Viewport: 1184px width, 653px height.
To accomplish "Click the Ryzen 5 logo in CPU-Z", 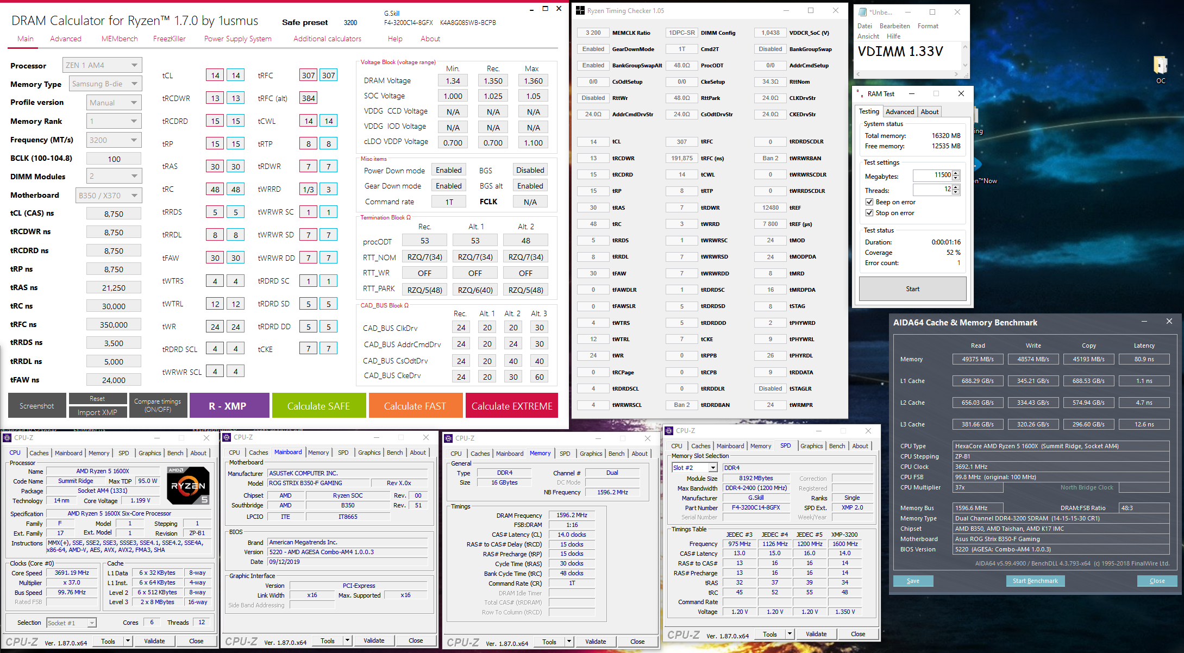I will [x=188, y=485].
